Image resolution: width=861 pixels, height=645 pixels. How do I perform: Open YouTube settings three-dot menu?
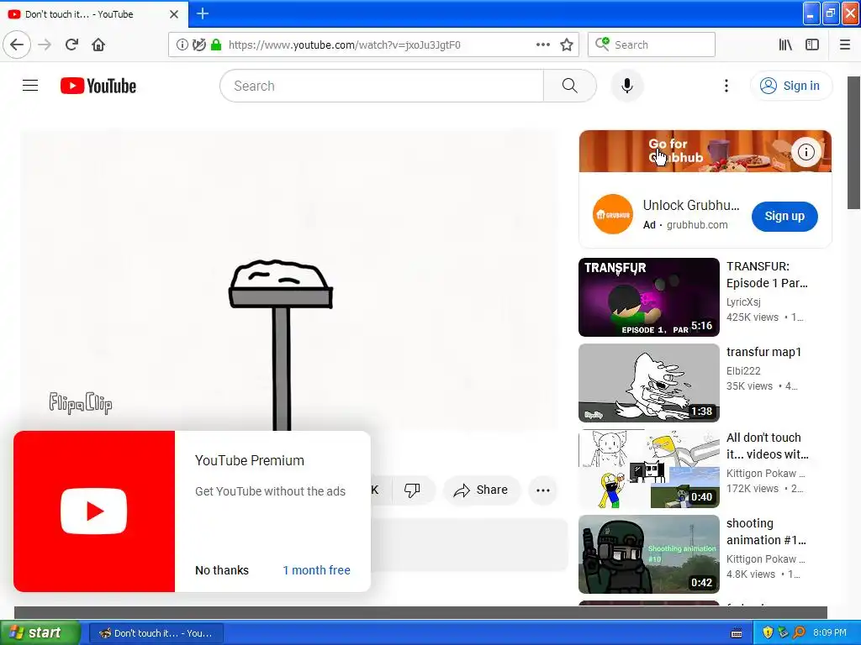pyautogui.click(x=726, y=86)
